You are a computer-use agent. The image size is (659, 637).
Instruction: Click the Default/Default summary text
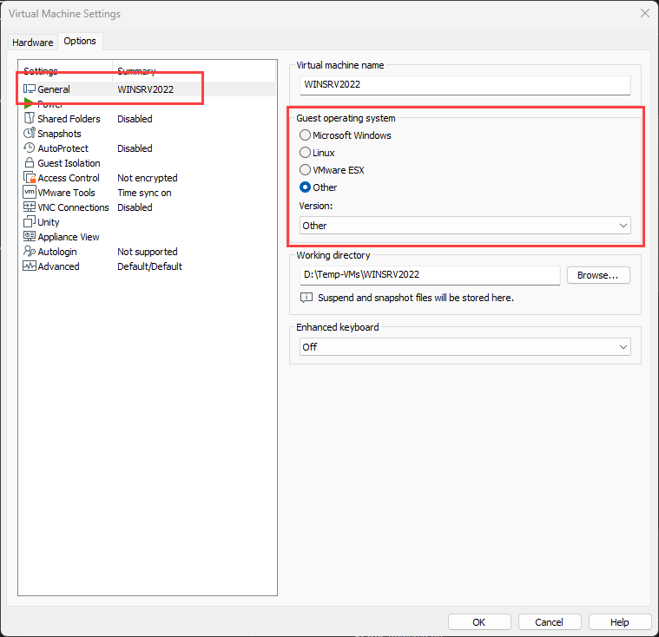click(149, 266)
